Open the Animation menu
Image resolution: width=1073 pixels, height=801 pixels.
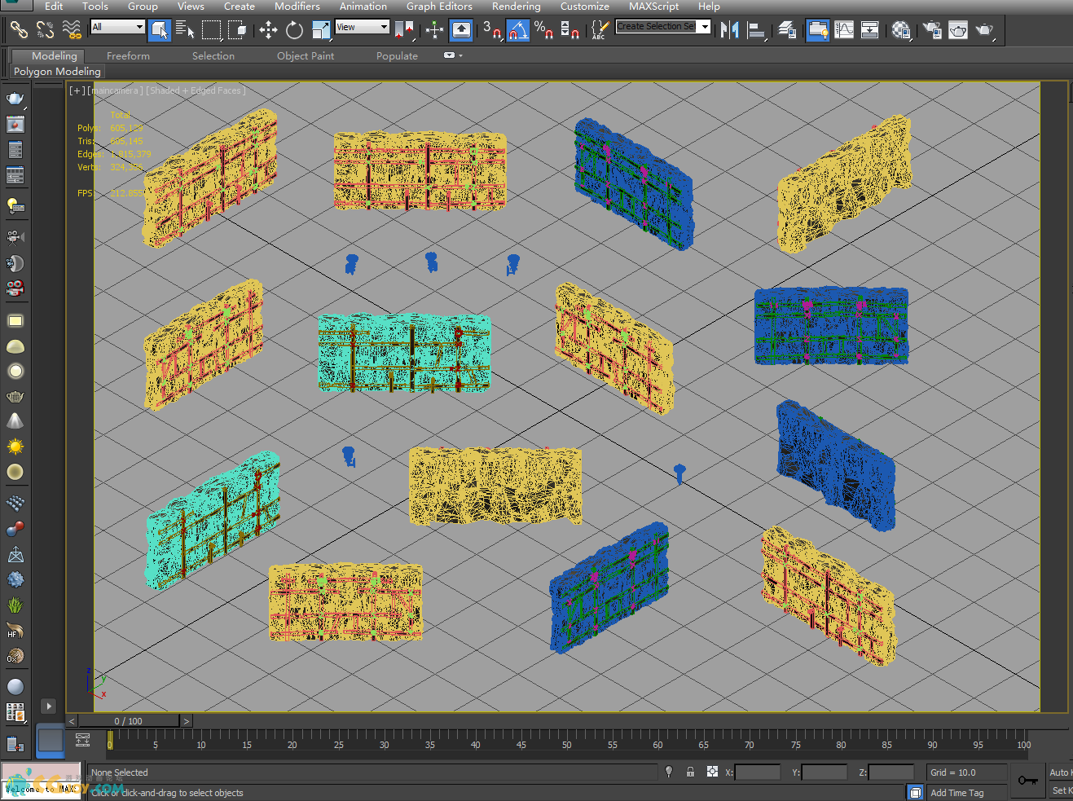(363, 7)
